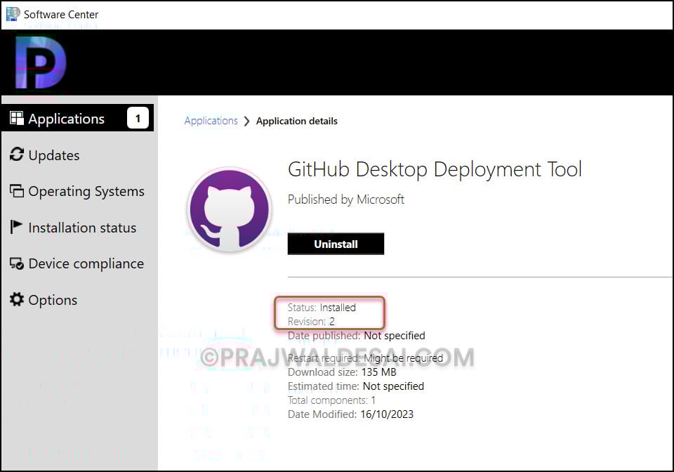Click the Updates refresh icon

(17, 155)
